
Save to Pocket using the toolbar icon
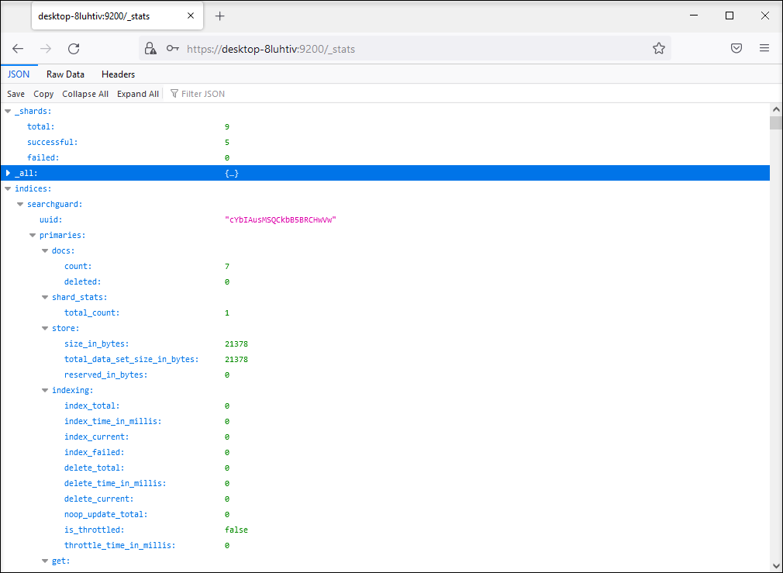(x=736, y=48)
